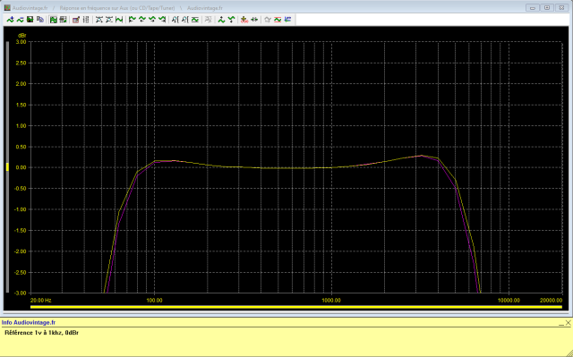Click the save graph image disk icon
Screen dimensions: 573x357
click(30, 20)
